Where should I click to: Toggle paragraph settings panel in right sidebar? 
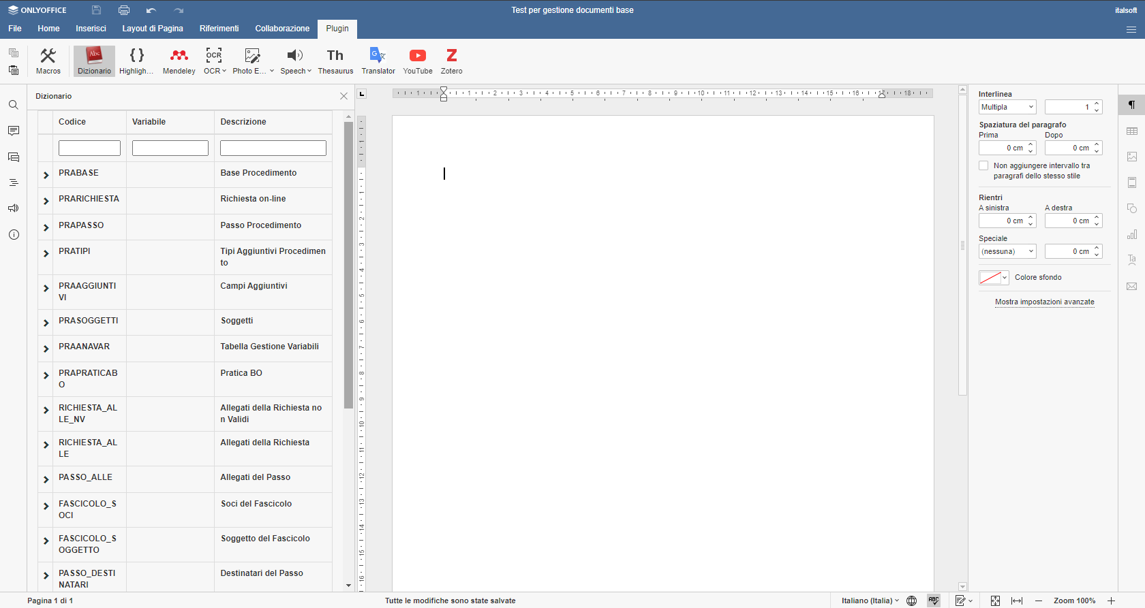[1131, 105]
